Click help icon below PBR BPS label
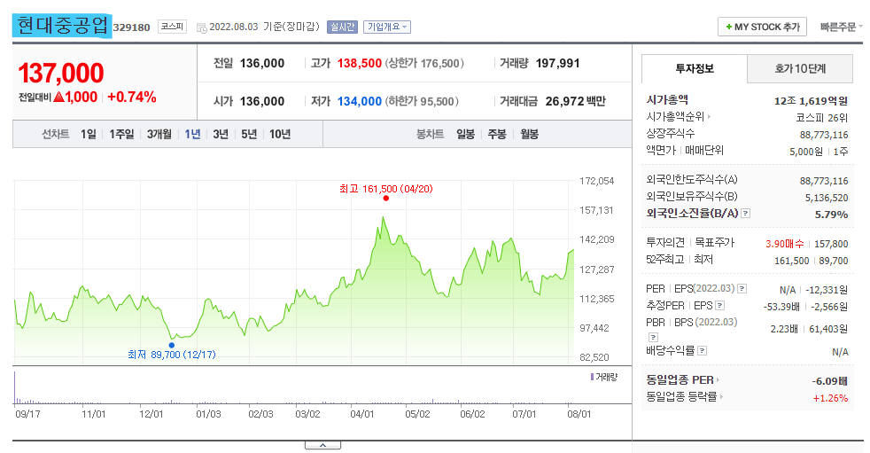This screenshot has height=453, width=870. pyautogui.click(x=653, y=338)
